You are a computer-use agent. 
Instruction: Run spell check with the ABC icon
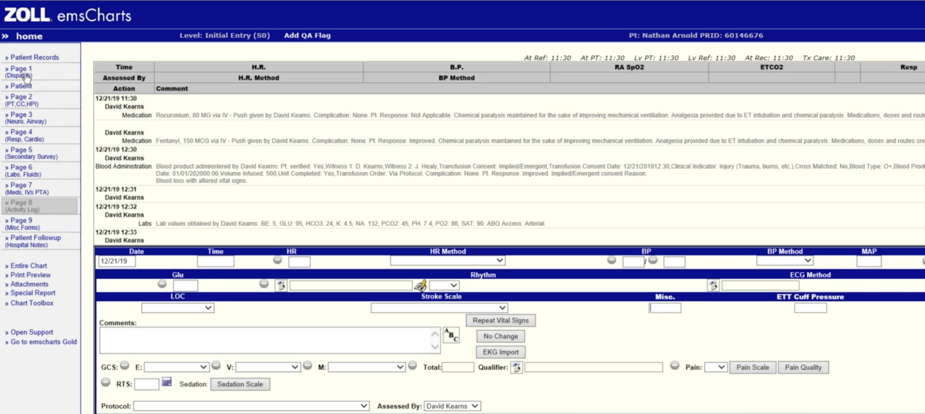tap(451, 336)
